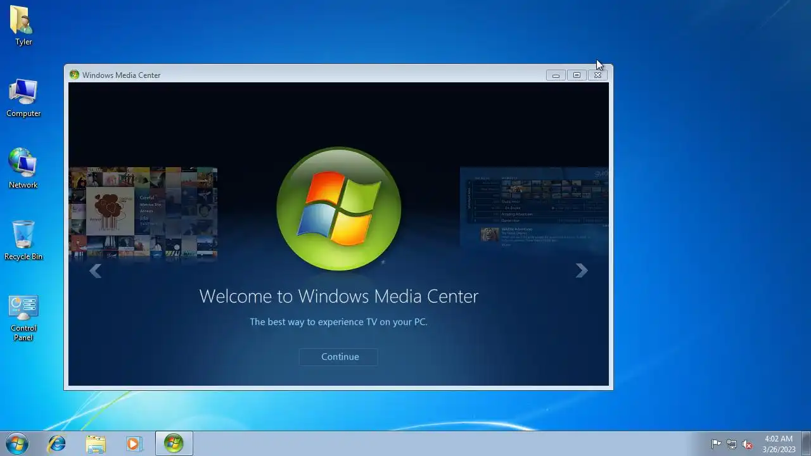Viewport: 811px width, 456px height.
Task: Launch Internet Explorer from taskbar
Action: pyautogui.click(x=57, y=444)
